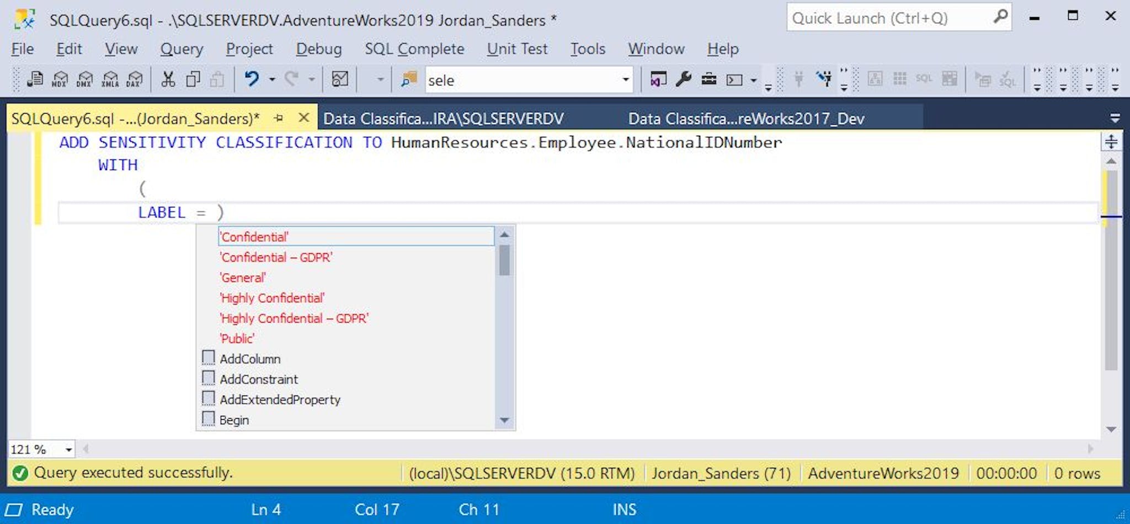This screenshot has width=1130, height=524.
Task: Click the XMLA query toolbar icon
Action: (x=110, y=80)
